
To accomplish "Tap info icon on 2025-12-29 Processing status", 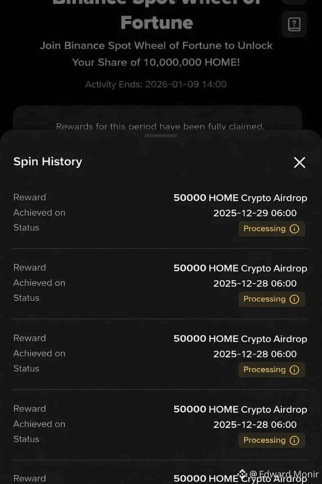I will point(294,229).
